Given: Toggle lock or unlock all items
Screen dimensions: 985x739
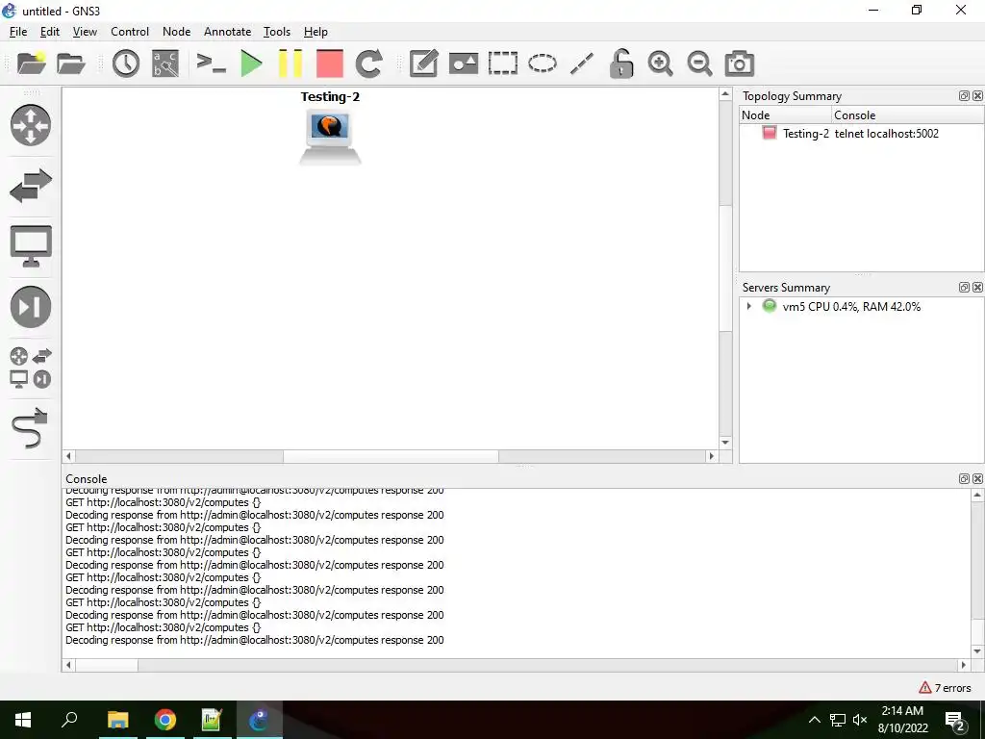Looking at the screenshot, I should 621,64.
